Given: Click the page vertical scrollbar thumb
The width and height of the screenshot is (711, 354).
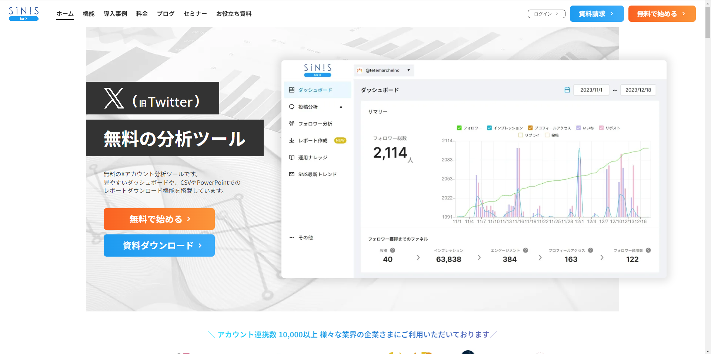Looking at the screenshot, I should 708,21.
